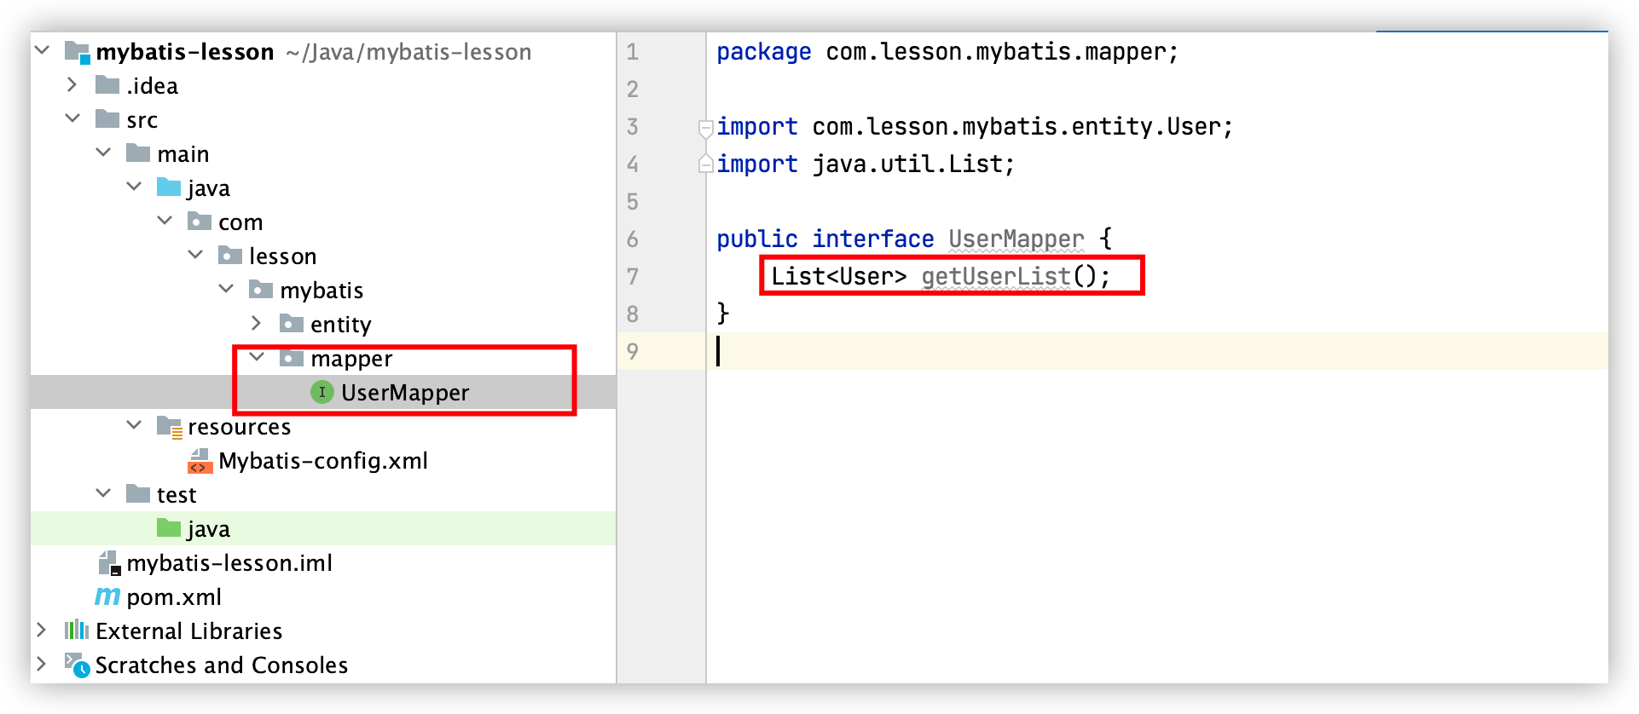
Task: Click the mybatis-lesson project module icon
Action: 78,52
